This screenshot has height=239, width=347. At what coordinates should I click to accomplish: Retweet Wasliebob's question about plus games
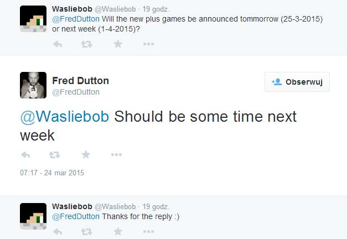(x=87, y=44)
